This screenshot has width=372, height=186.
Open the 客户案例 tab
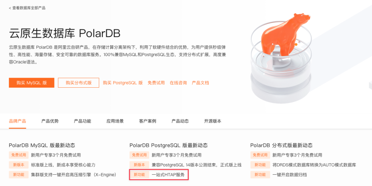(x=147, y=121)
